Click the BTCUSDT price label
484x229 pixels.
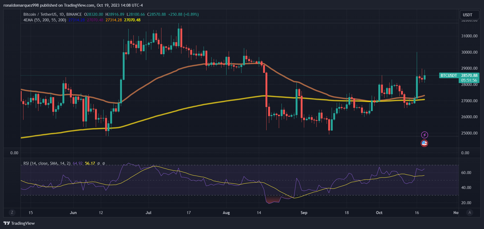pyautogui.click(x=449, y=76)
